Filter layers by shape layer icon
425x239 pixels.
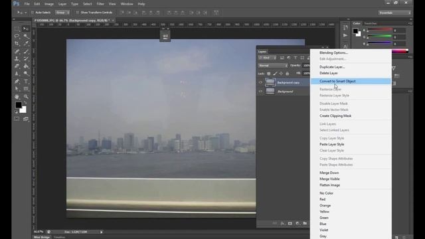[302, 58]
